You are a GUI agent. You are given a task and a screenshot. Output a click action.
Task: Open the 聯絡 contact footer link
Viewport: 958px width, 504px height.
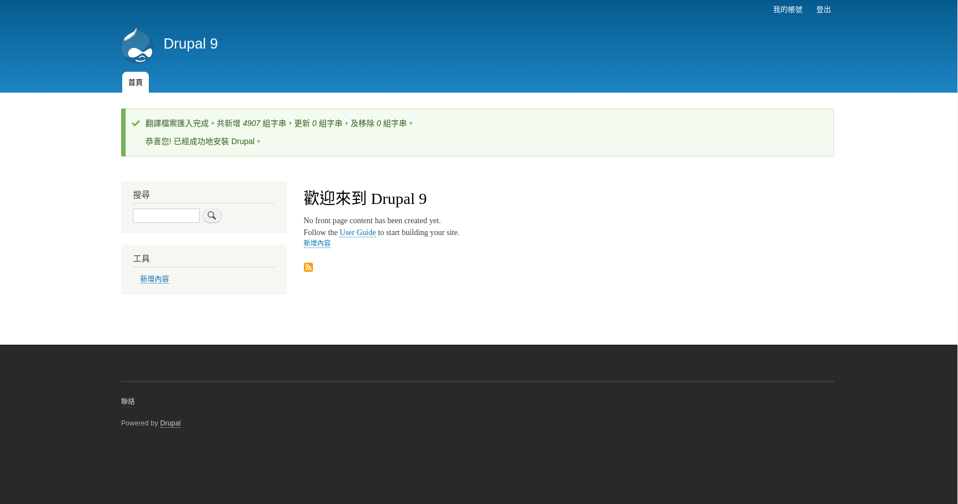[x=128, y=401]
